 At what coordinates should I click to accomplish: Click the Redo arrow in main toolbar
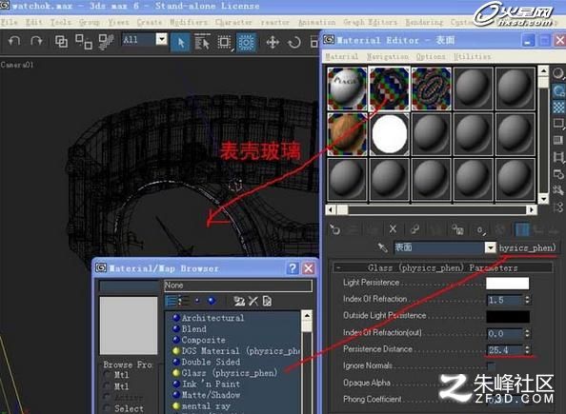coord(36,41)
